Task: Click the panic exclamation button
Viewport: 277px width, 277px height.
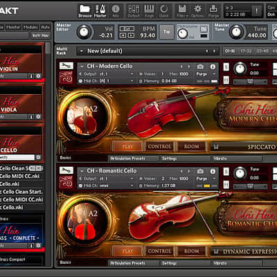Action: (256, 10)
